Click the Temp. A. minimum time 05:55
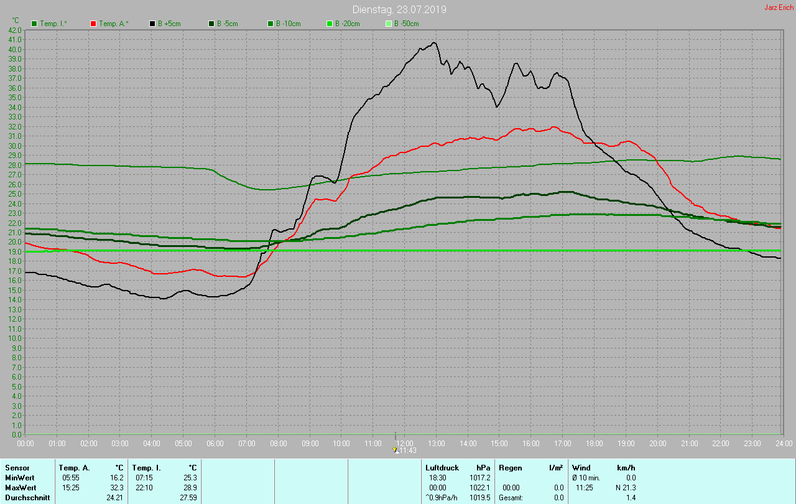This screenshot has height=504, width=796. 71,478
